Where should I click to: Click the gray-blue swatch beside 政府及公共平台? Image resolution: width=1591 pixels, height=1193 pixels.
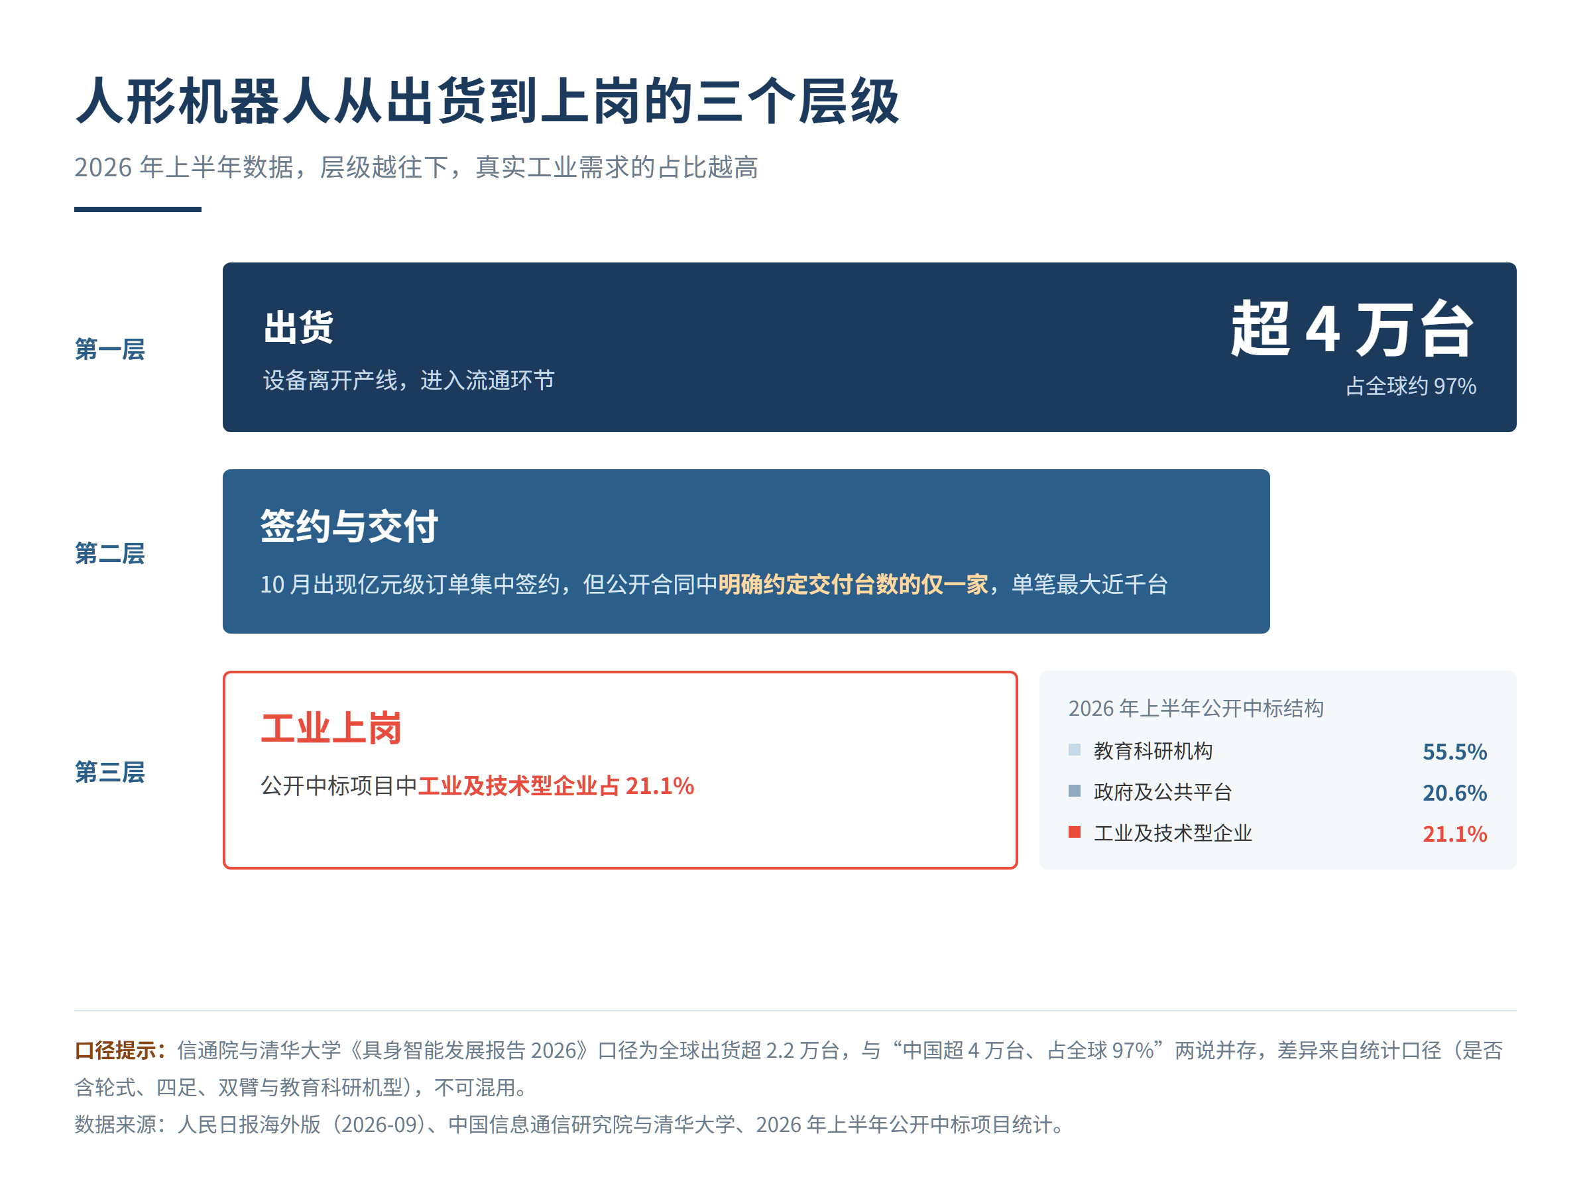click(x=1075, y=791)
